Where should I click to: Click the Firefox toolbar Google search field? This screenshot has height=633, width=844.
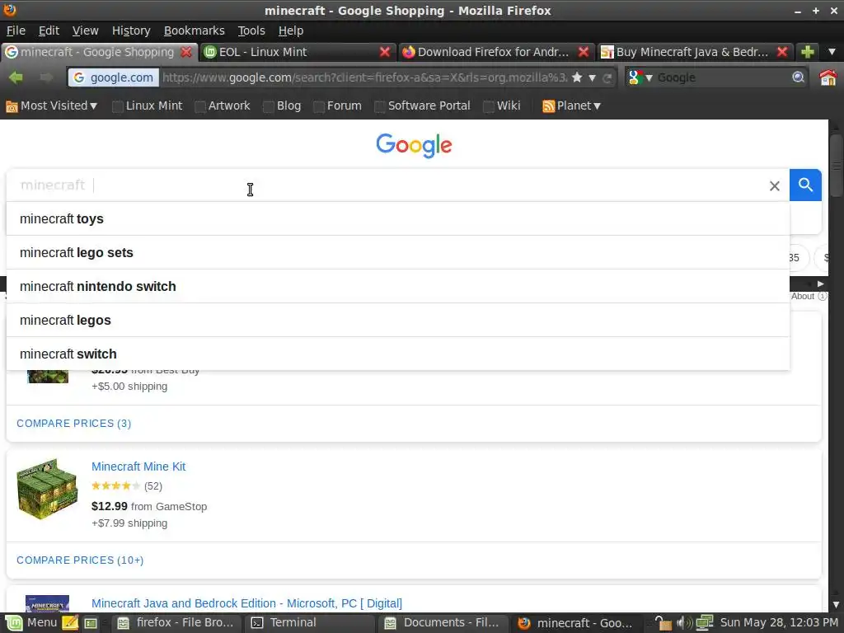click(722, 77)
